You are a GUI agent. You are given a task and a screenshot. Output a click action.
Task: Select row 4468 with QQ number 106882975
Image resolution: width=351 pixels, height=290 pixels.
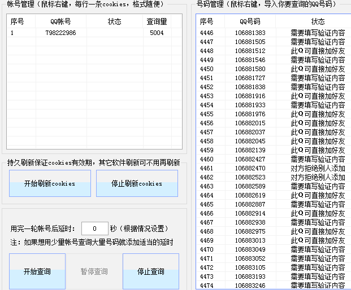click(250, 231)
